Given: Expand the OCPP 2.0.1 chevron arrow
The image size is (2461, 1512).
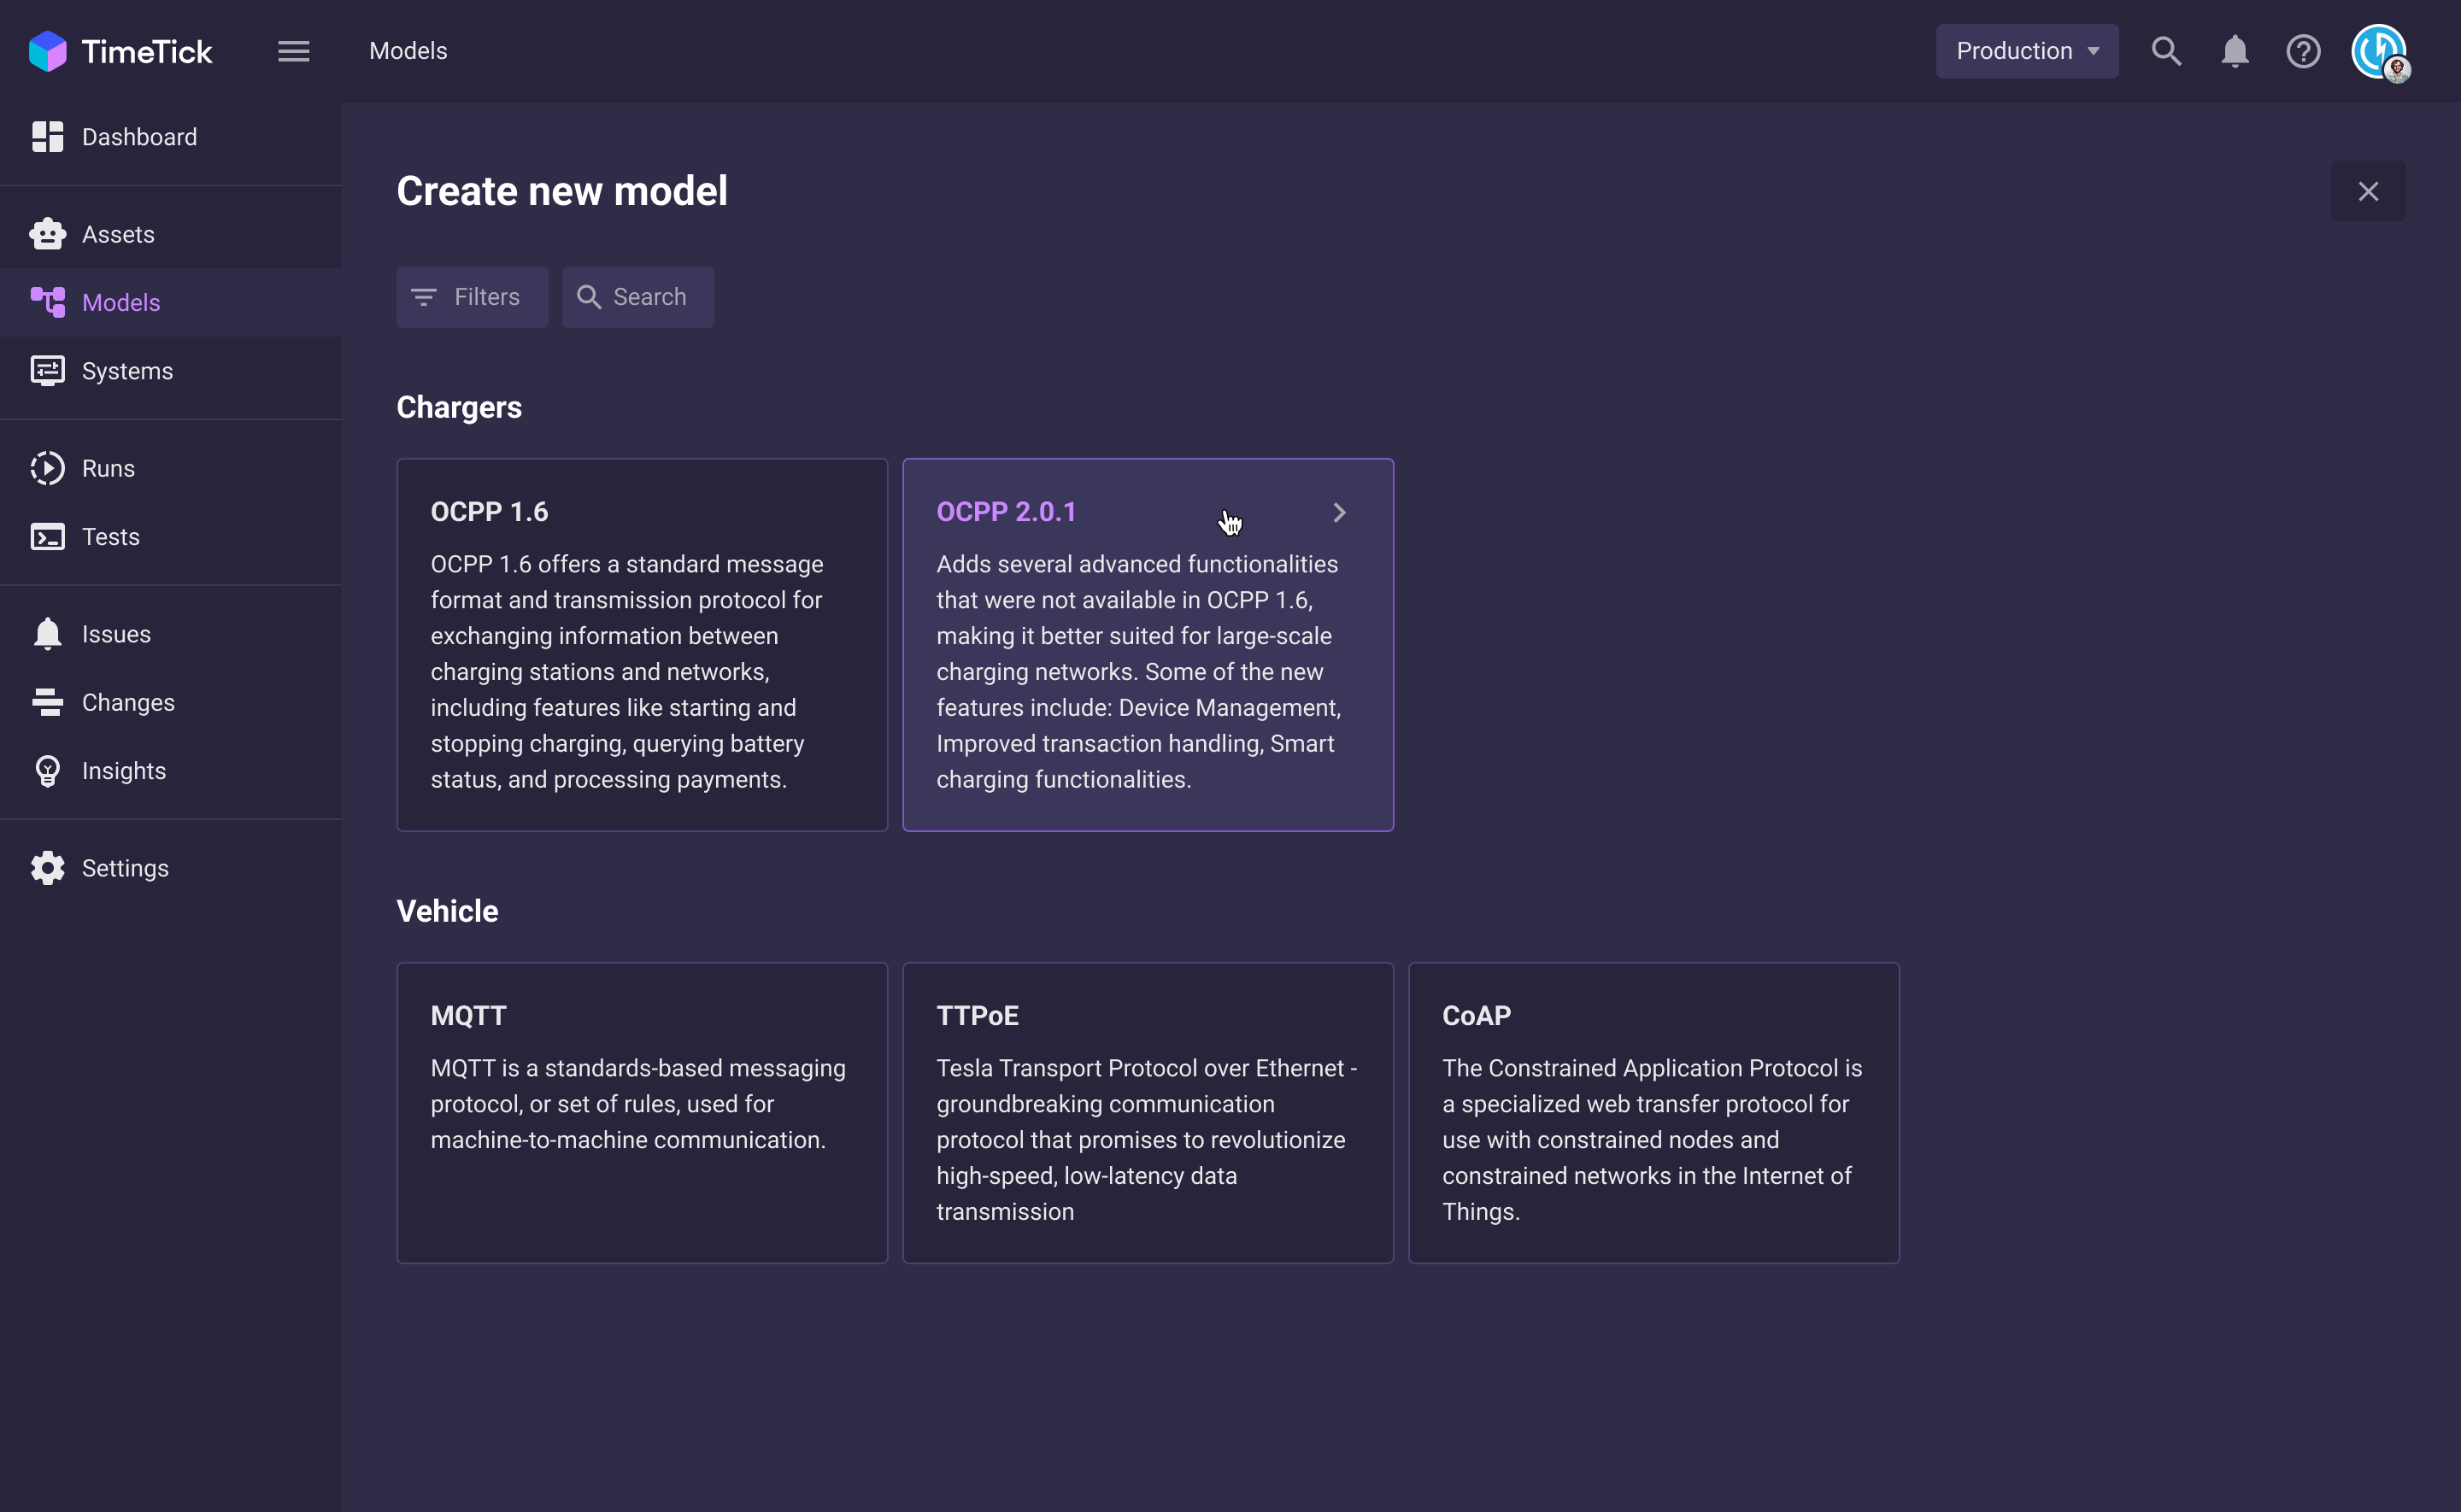Looking at the screenshot, I should pos(1339,513).
